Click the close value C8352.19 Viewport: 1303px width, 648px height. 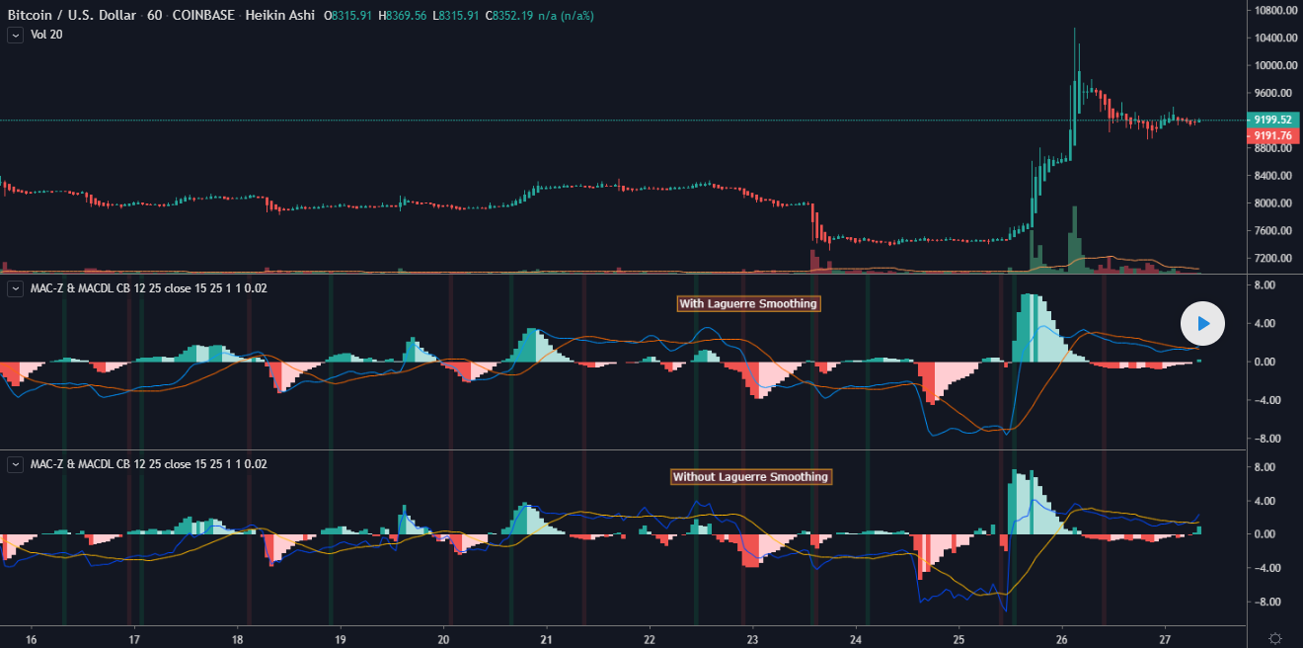point(508,17)
